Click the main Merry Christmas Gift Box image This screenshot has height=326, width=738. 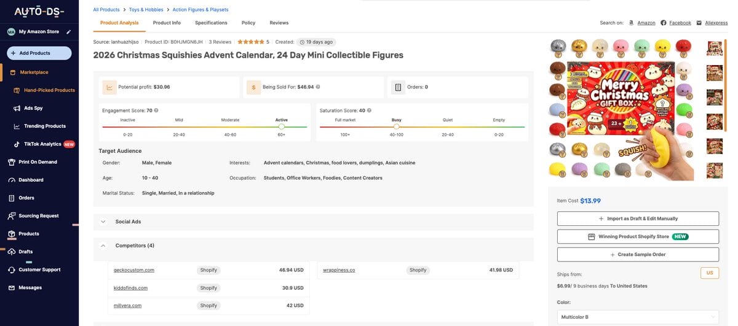pyautogui.click(x=621, y=109)
